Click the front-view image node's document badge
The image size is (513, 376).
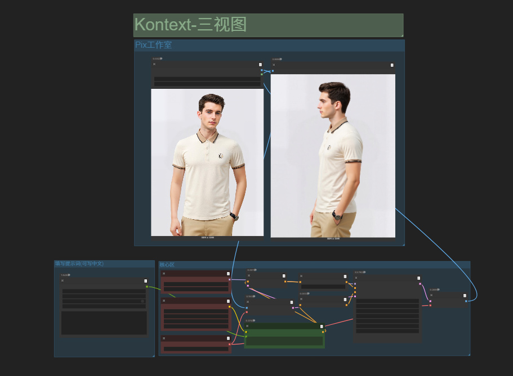coord(260,65)
